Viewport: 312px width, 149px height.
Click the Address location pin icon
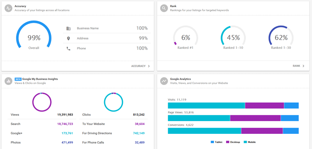tap(69, 38)
